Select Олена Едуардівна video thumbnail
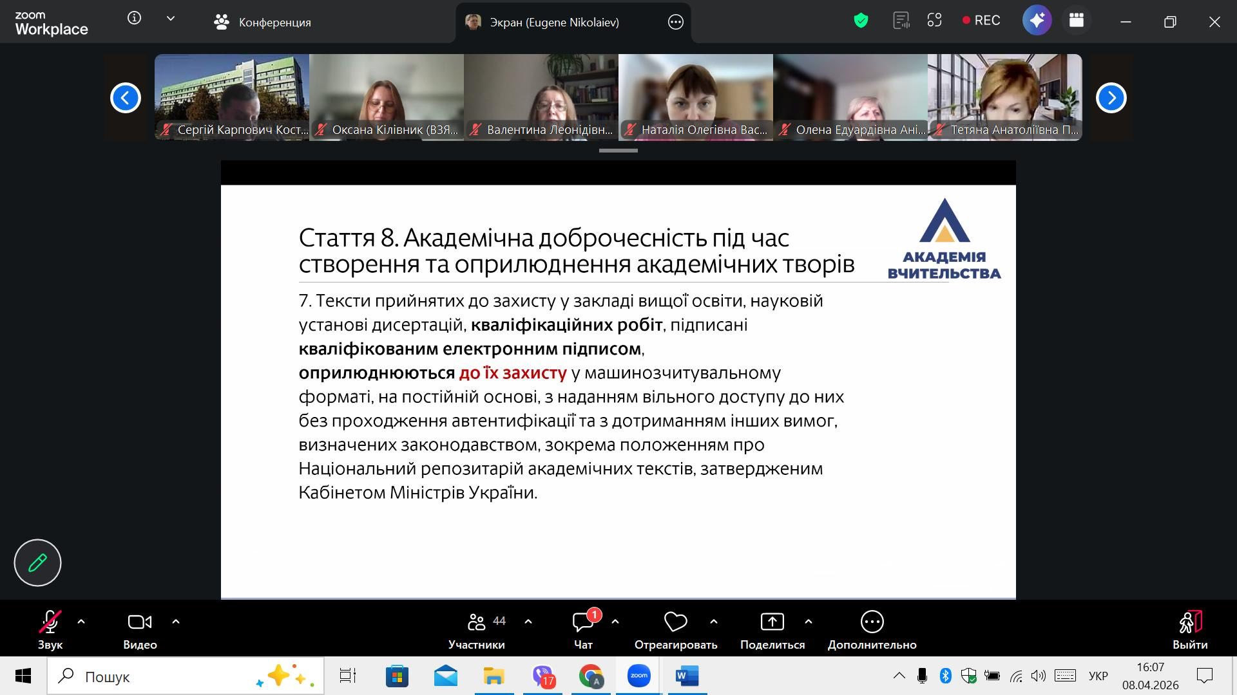The width and height of the screenshot is (1237, 695). (850, 97)
